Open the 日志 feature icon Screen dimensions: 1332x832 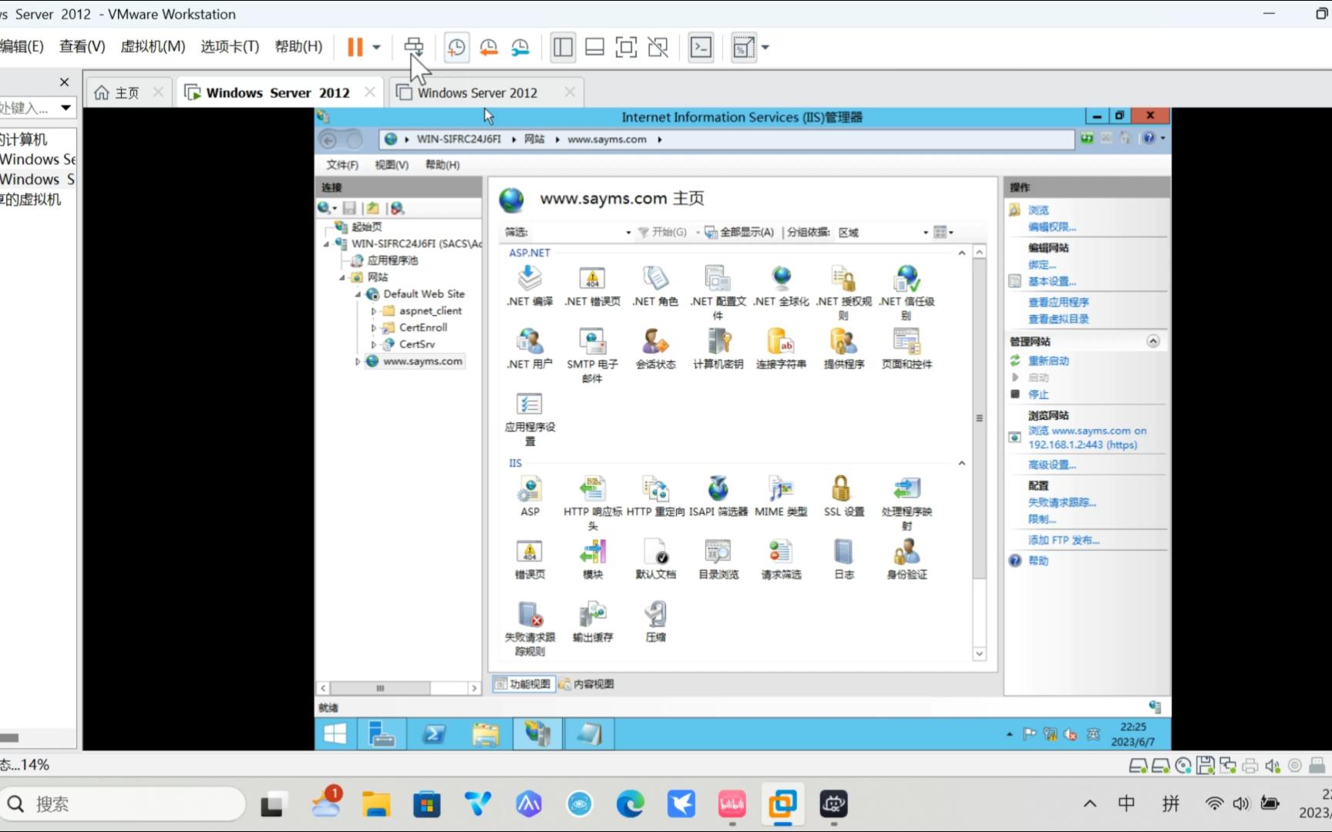point(843,559)
